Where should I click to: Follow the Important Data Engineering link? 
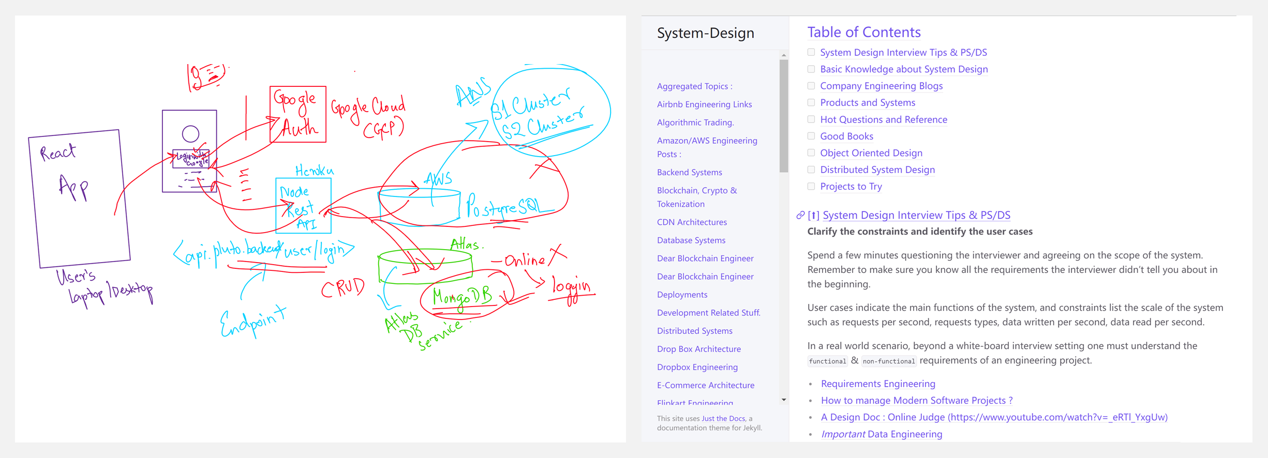[882, 434]
